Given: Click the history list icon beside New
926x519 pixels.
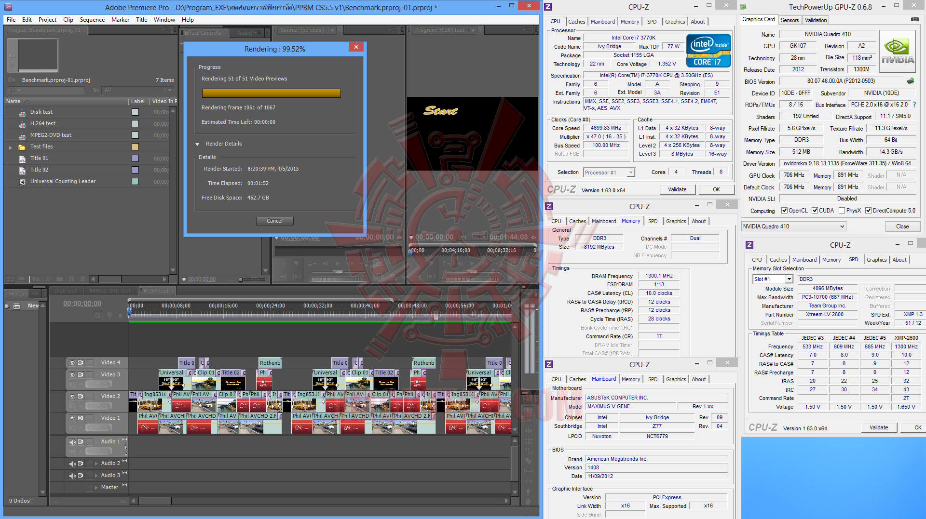Looking at the screenshot, I should point(16,306).
